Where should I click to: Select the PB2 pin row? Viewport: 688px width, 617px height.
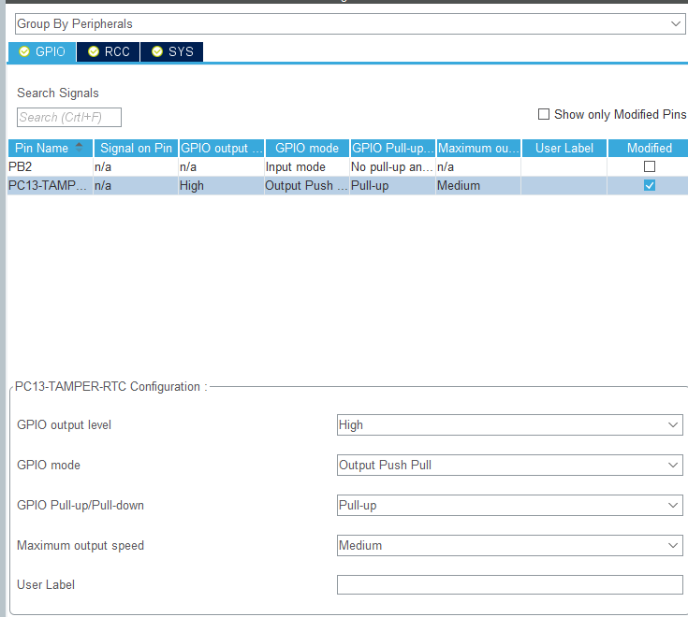347,167
